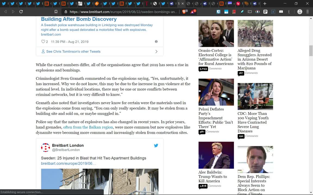313x195 pixels.
Task: Switch to the blue bar icon tab
Action: (x=230, y=4)
